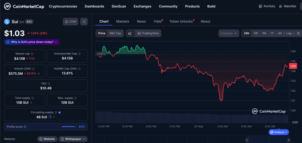Screen dimensions: 302x143
Task: Open the Watchlist star link
Action: point(287,6)
